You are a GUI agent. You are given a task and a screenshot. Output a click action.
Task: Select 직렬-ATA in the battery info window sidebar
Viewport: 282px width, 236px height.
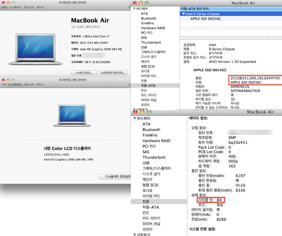(x=151, y=207)
